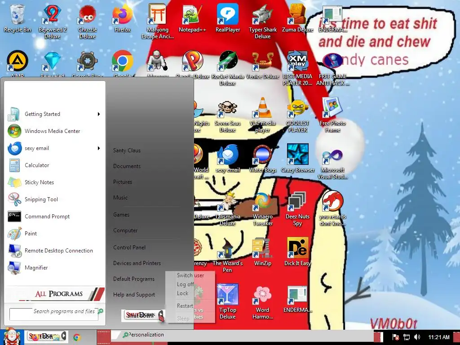The image size is (460, 345).
Task: Open volume control in system tray
Action: click(x=417, y=337)
